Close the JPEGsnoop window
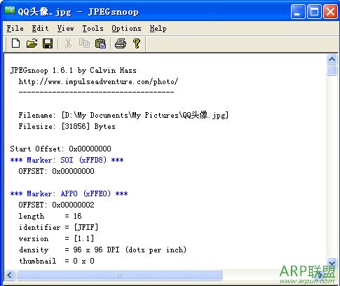Viewport: 340px width, 286px height. click(330, 11)
